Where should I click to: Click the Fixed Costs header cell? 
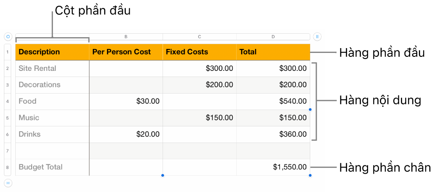click(x=199, y=52)
